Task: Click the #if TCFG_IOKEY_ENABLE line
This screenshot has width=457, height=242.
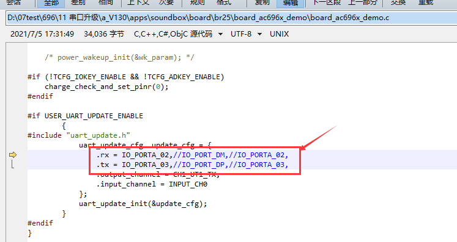Action: click(x=125, y=77)
